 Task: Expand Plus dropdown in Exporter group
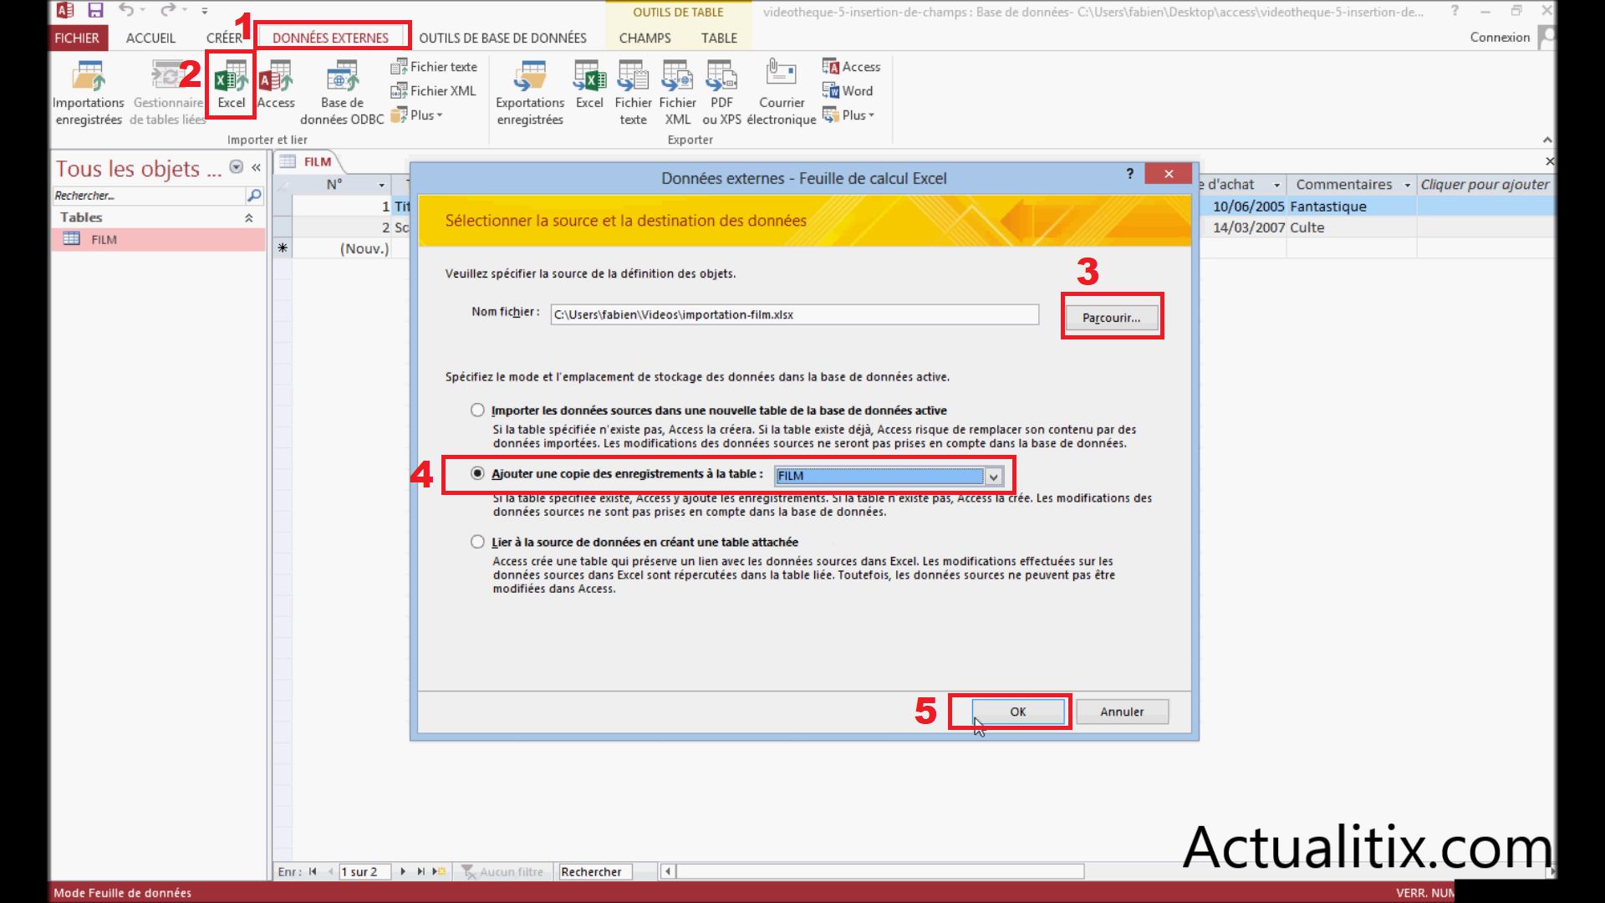848,115
